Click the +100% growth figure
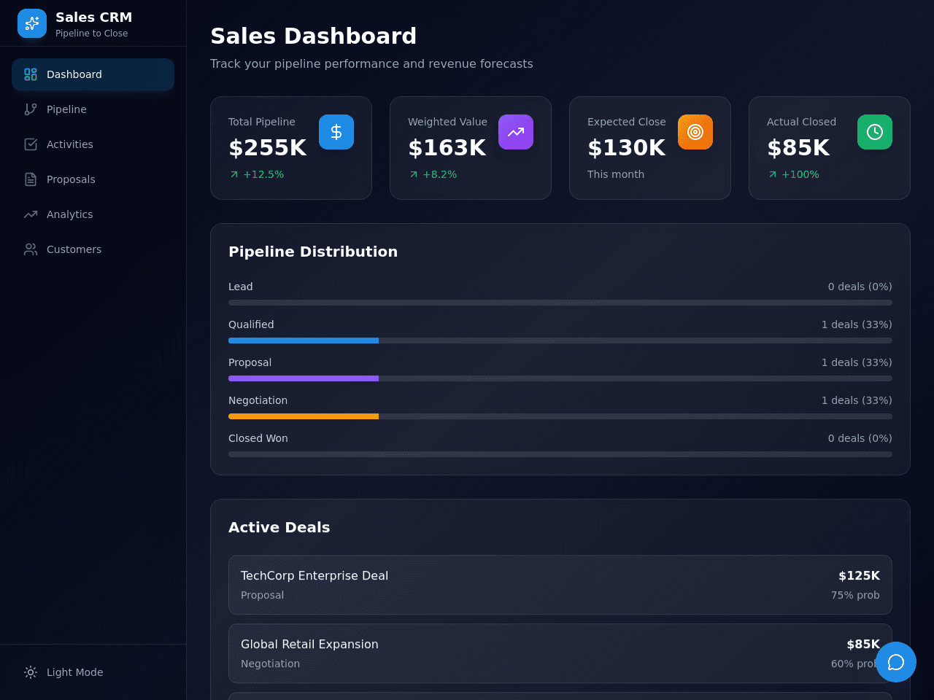Viewport: 934px width, 700px height. click(x=800, y=174)
